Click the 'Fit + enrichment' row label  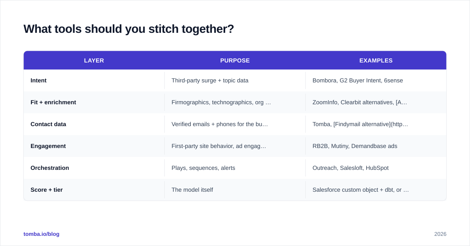pos(53,102)
